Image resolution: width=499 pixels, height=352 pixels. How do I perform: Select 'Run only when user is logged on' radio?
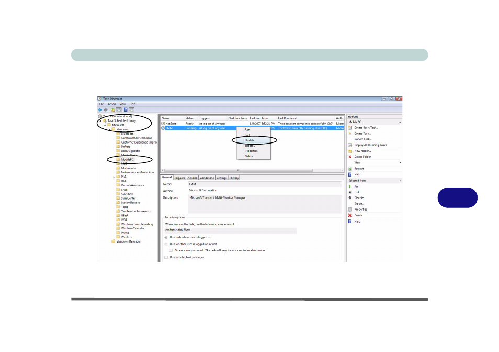(166, 237)
